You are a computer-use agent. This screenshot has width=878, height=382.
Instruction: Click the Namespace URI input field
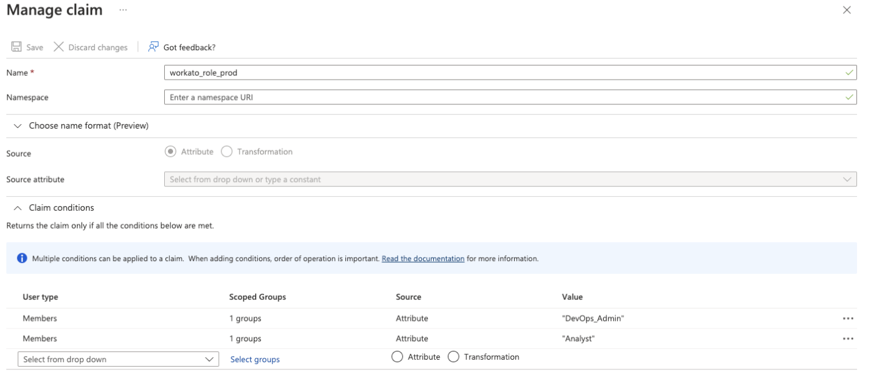coord(445,97)
